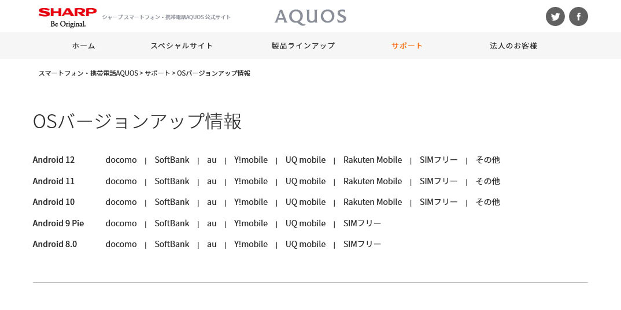Open the 製品ラインアップ menu item
The width and height of the screenshot is (621, 310).
[x=303, y=46]
